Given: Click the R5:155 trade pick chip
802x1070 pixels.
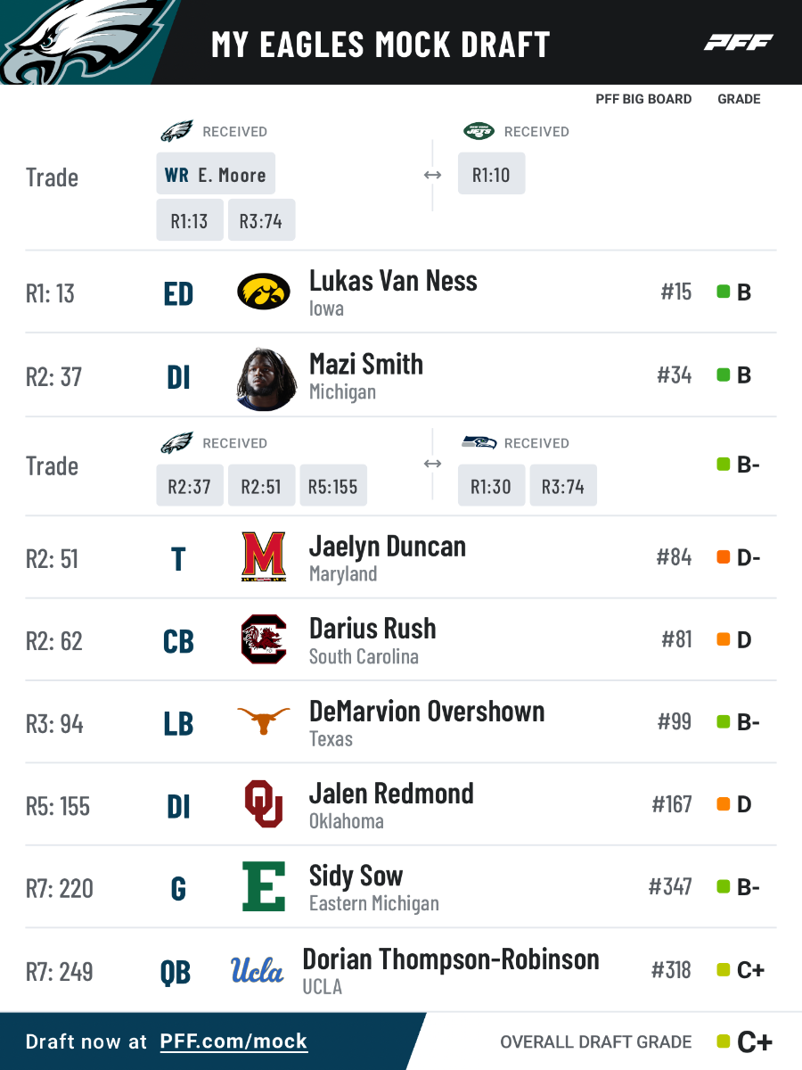Looking at the screenshot, I should 332,487.
